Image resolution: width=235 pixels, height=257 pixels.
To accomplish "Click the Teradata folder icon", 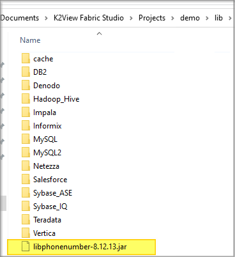I will coord(26,220).
